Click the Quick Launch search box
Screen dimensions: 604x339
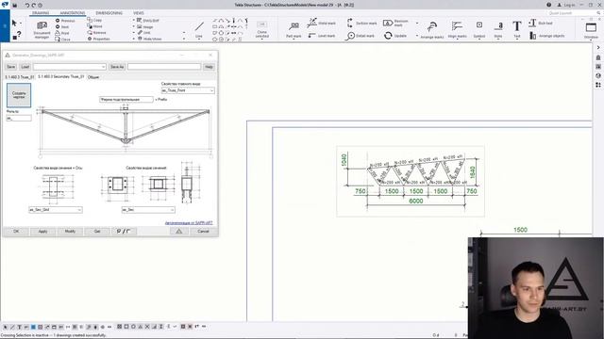574,13
